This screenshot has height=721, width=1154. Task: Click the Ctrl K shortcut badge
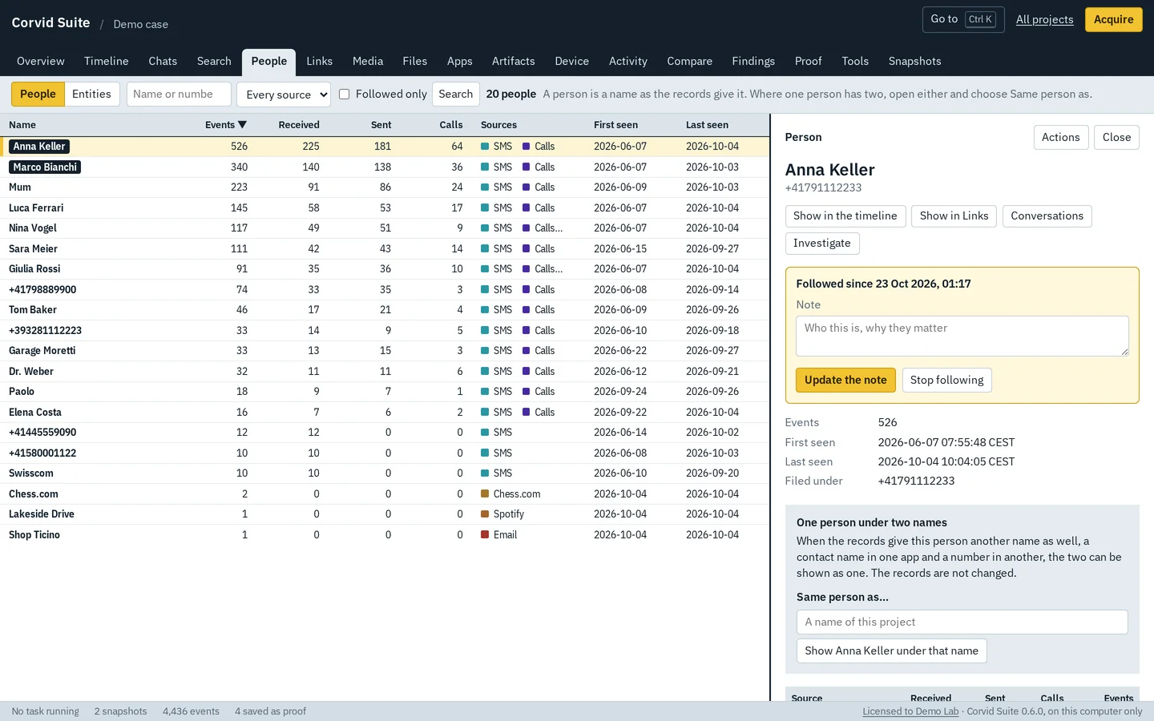click(980, 19)
